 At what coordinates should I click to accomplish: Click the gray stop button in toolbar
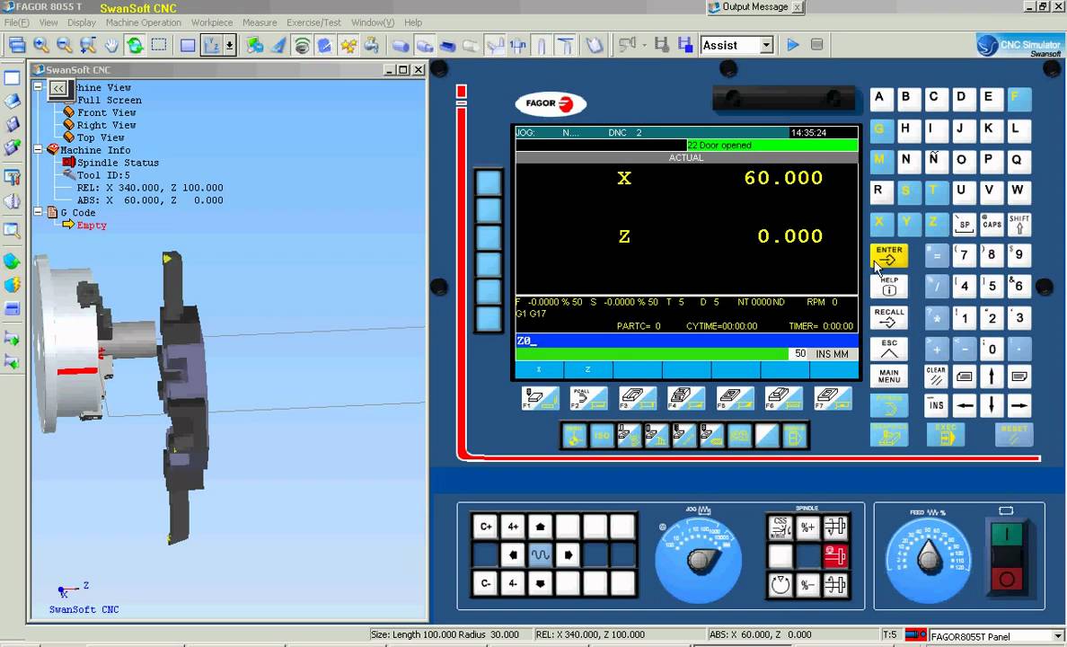coord(817,45)
